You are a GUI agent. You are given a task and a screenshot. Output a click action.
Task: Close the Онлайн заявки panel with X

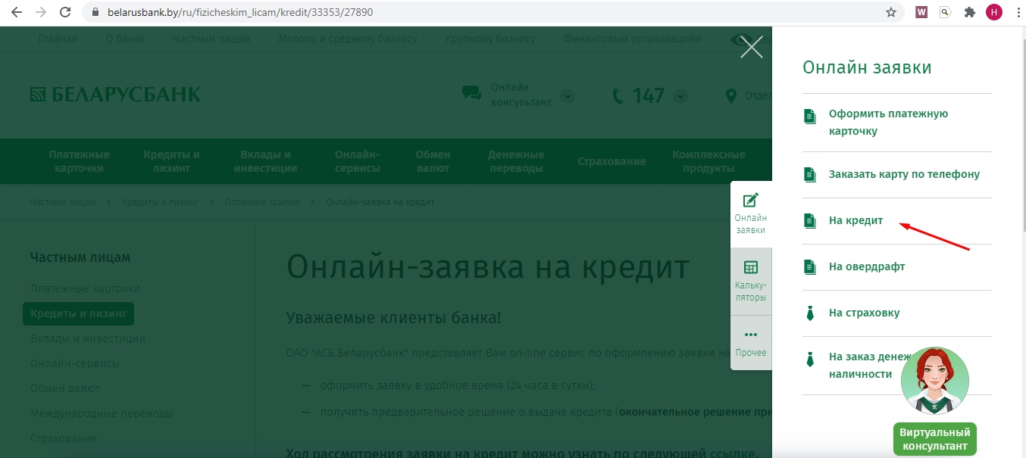[x=751, y=48]
